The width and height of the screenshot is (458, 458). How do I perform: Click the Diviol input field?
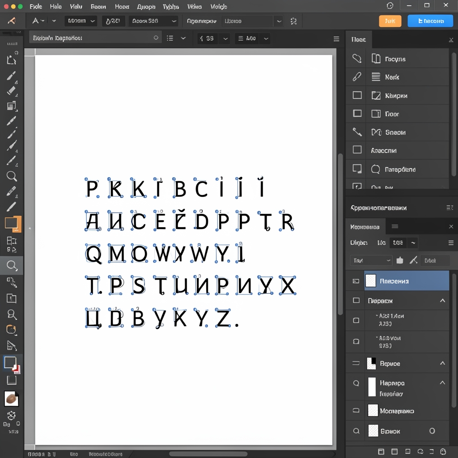pos(434,260)
